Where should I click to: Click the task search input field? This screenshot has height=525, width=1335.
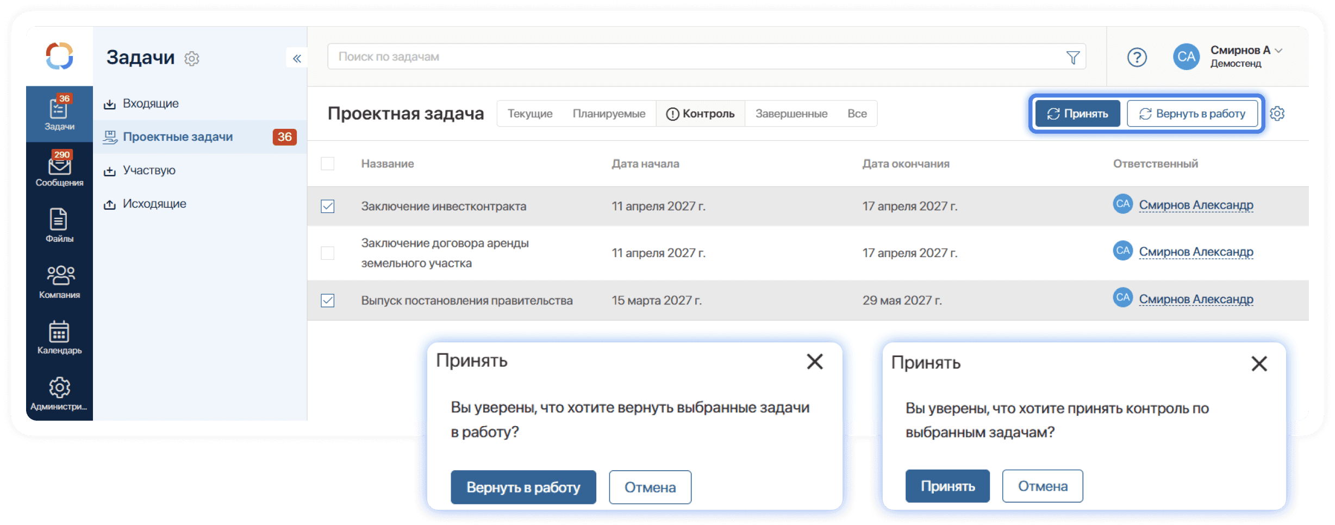(696, 57)
